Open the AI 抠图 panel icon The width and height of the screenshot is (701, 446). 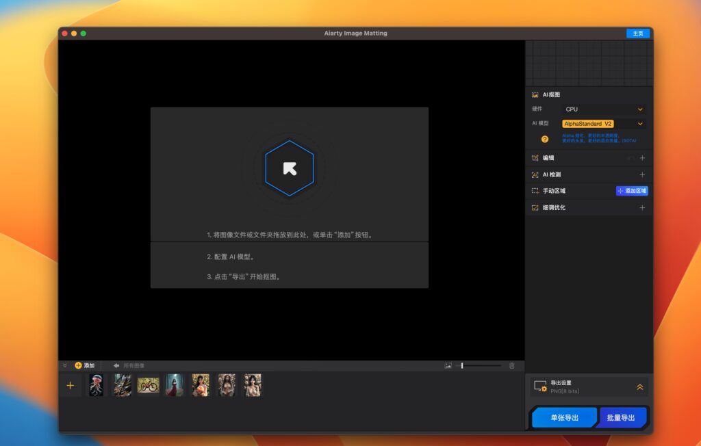point(535,94)
